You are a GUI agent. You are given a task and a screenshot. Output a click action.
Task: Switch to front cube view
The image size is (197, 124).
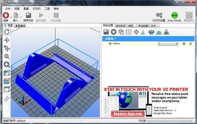coord(7,81)
